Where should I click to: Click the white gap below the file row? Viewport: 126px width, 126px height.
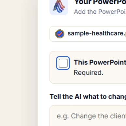point(88,46)
